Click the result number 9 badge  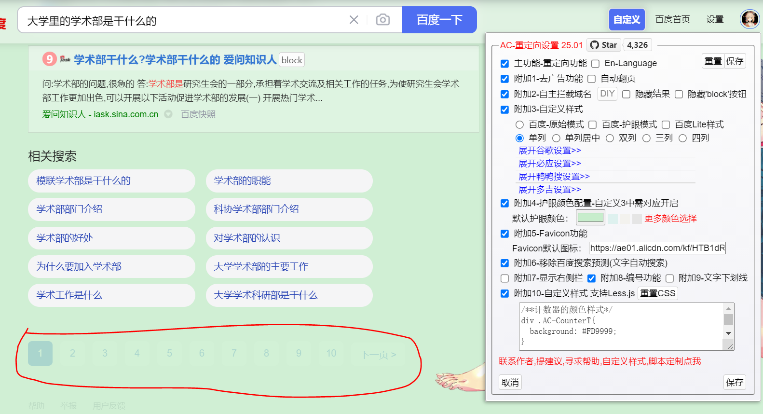tap(50, 59)
